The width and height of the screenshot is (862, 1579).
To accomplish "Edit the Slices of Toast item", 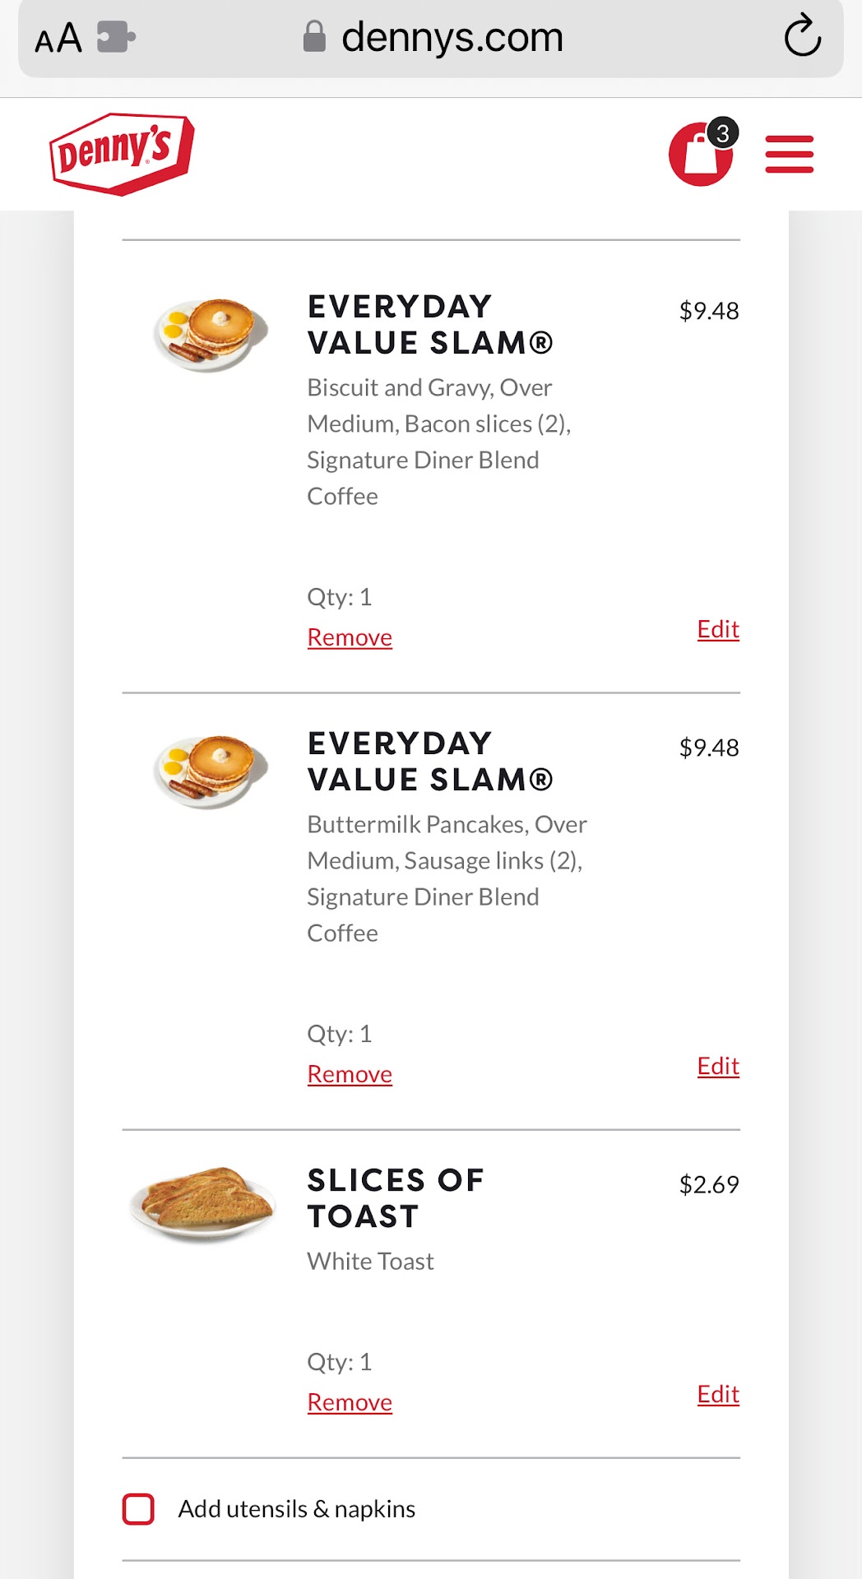I will point(718,1394).
